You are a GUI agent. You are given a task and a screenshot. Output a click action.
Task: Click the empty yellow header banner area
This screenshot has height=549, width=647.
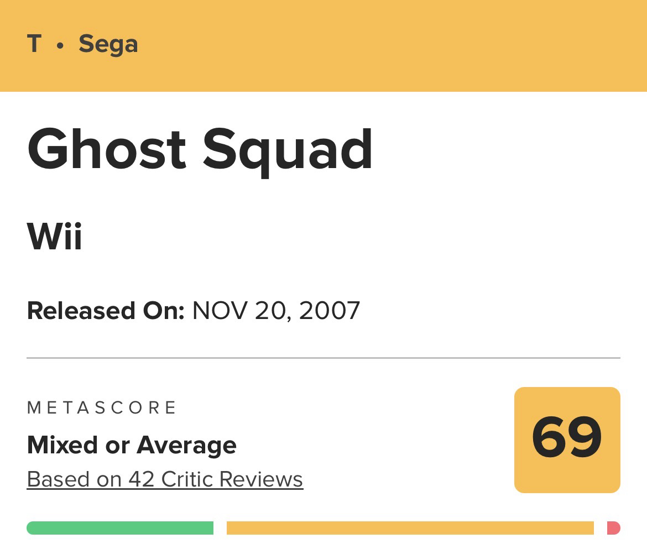387,44
